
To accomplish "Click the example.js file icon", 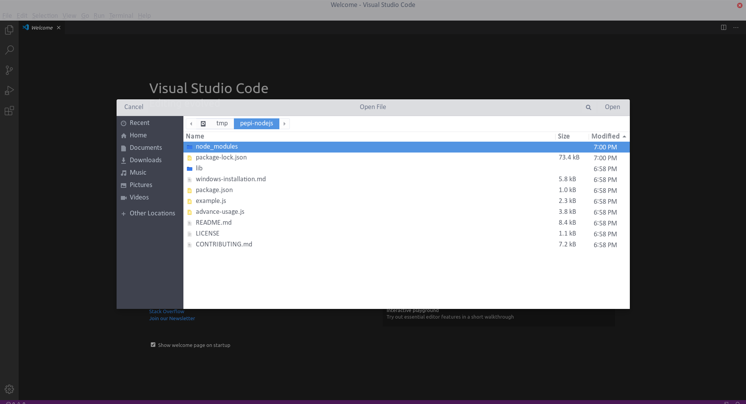I will 190,201.
